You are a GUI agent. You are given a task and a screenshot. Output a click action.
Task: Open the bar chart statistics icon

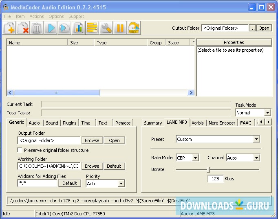click(79, 28)
